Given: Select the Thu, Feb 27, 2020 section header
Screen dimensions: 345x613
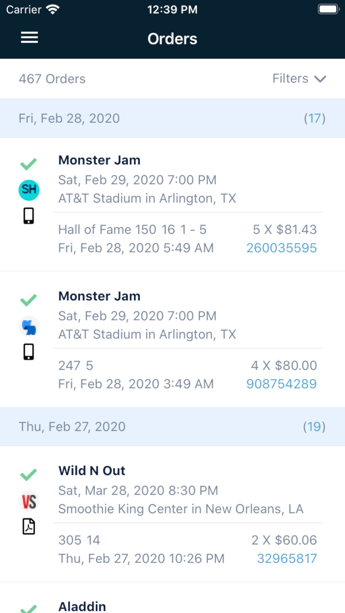Looking at the screenshot, I should tap(172, 426).
